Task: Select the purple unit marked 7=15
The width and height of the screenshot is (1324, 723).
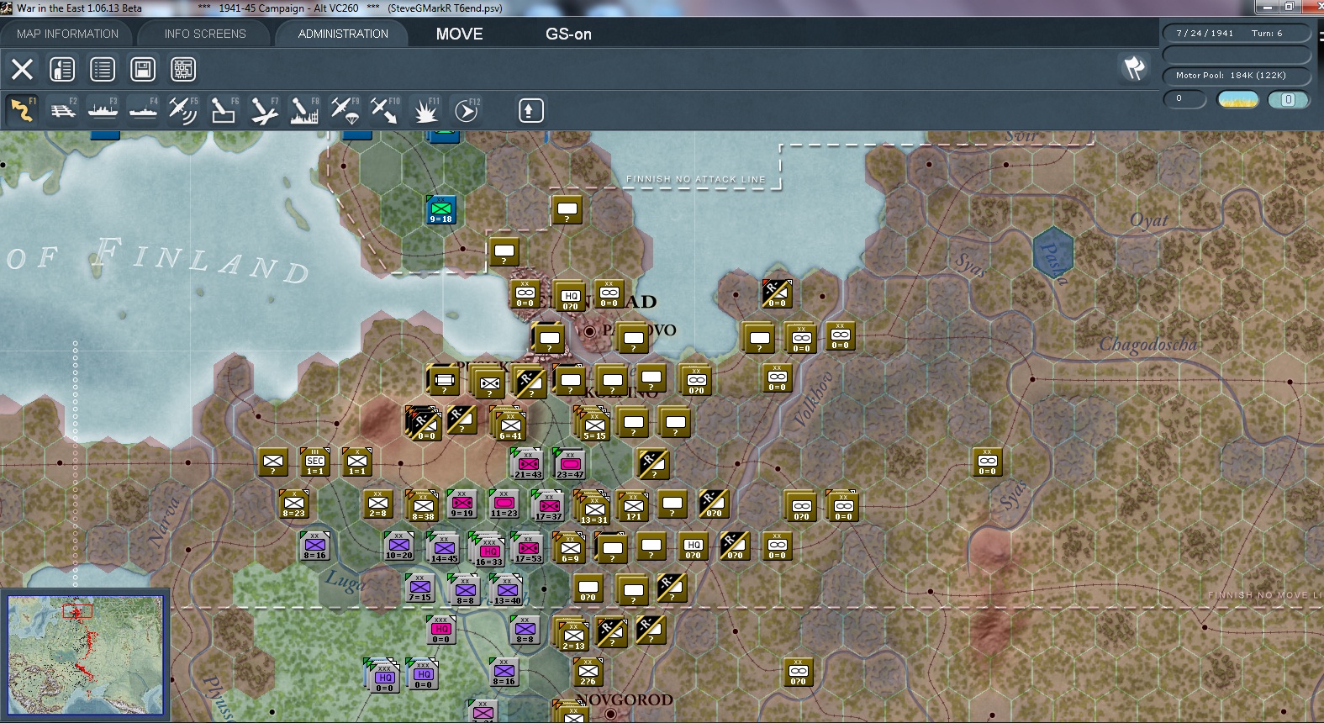Action: tap(419, 588)
